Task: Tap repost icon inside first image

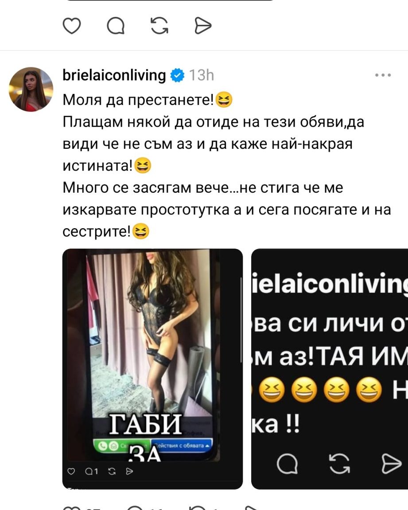Action: [112, 471]
